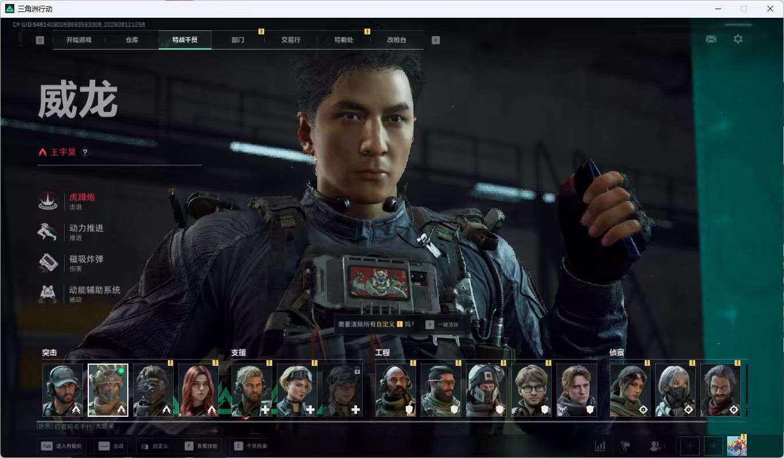Click the question mark beside 王宇昊

(85, 152)
